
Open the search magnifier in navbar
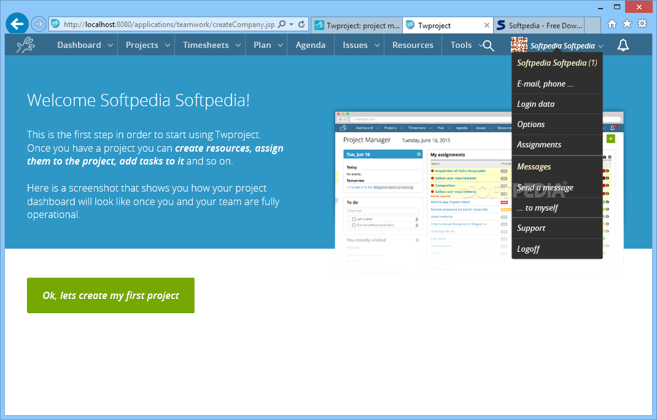coord(488,45)
